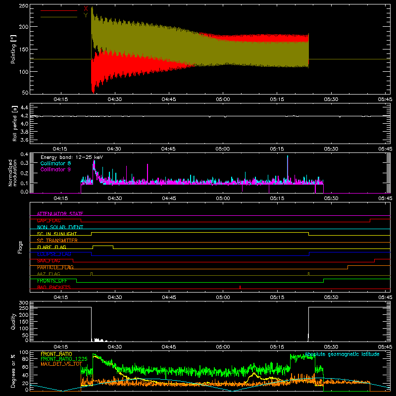Select the 'Degrees or %' axis title
The width and height of the screenshot is (396, 396).
[13, 371]
